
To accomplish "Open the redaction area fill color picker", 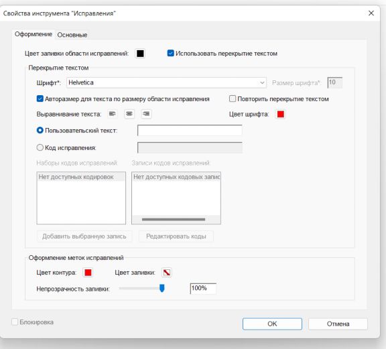I will tap(140, 54).
